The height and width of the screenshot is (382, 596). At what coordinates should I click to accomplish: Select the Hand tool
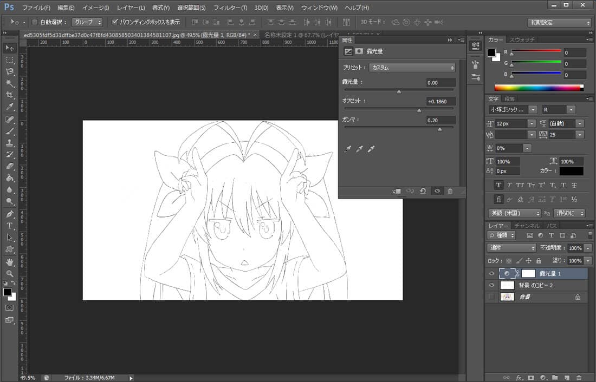point(10,261)
